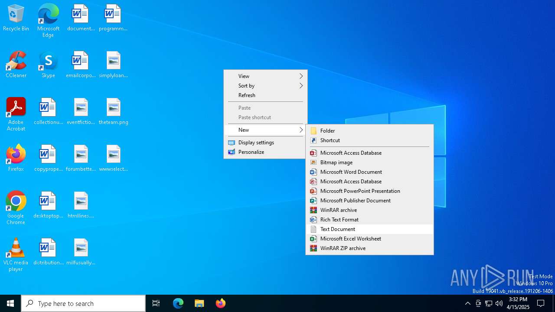
Task: Create a new Microsoft Excel Worksheet
Action: (x=369, y=239)
